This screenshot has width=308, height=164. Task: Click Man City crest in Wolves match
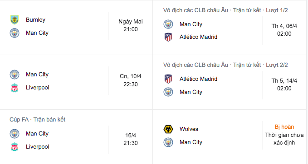(x=168, y=142)
